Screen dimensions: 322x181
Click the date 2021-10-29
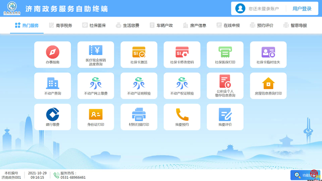37,173
